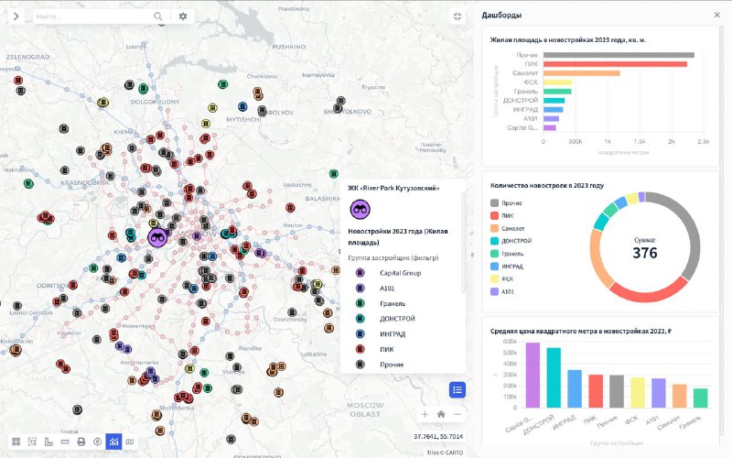Click the binoculars icon in the popup card

pyautogui.click(x=360, y=210)
